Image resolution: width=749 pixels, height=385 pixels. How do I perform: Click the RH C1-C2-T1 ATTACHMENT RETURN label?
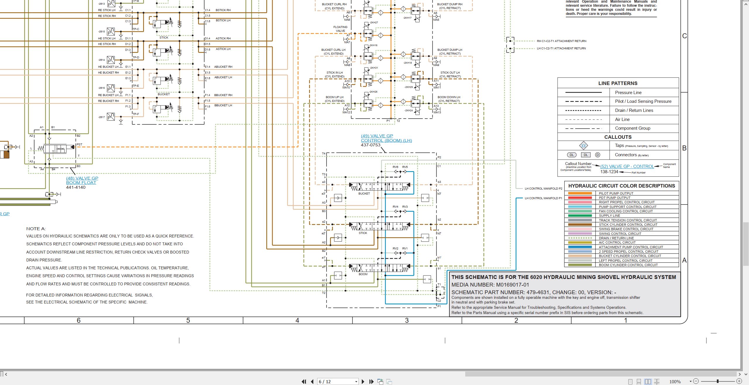(561, 41)
